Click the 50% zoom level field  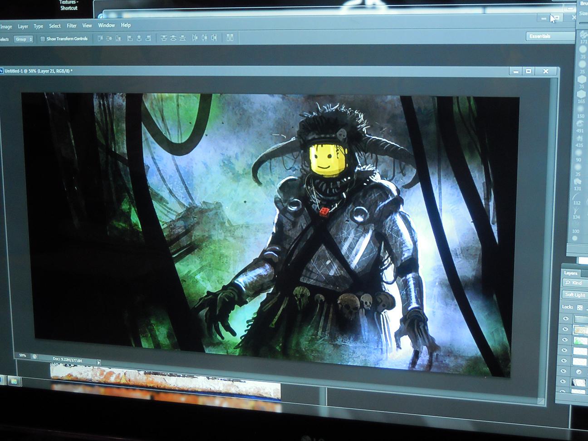click(22, 355)
